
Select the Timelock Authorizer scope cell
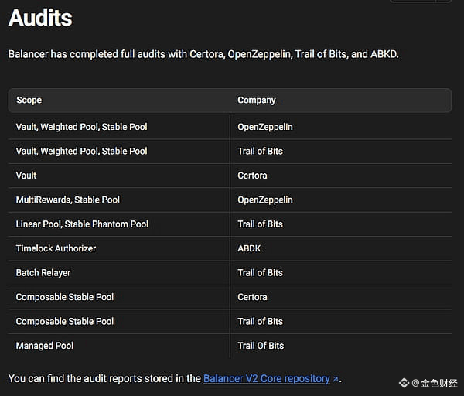pyautogui.click(x=56, y=248)
